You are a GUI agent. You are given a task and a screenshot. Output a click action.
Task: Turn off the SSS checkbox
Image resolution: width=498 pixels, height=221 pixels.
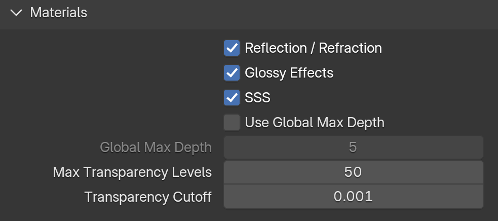click(x=232, y=98)
